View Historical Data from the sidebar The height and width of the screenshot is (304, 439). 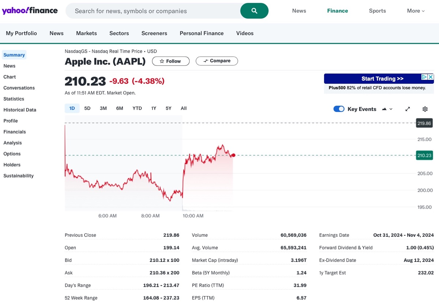coord(20,110)
